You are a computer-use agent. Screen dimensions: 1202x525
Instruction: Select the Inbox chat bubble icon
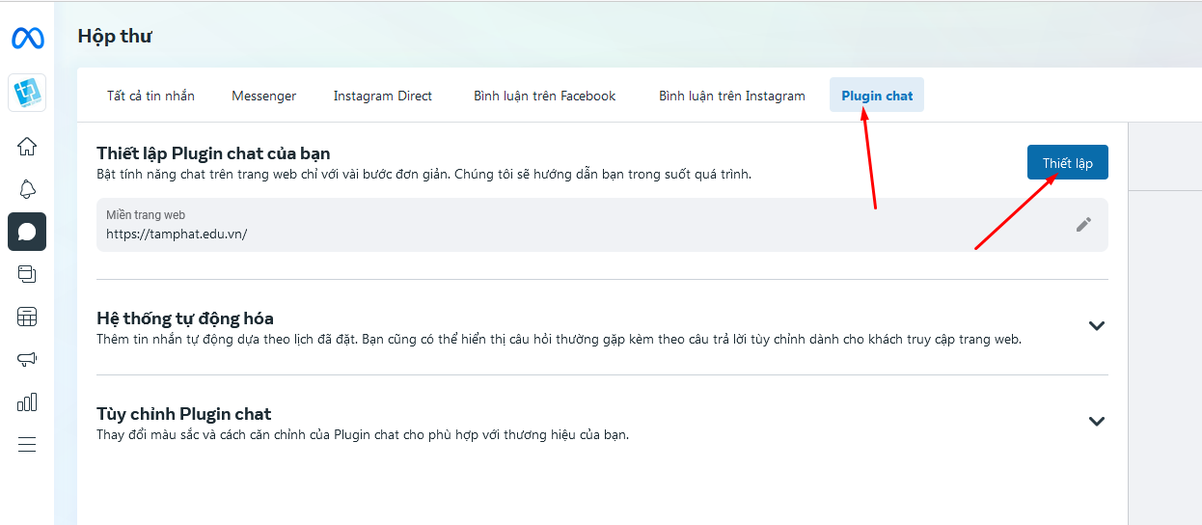tap(27, 232)
